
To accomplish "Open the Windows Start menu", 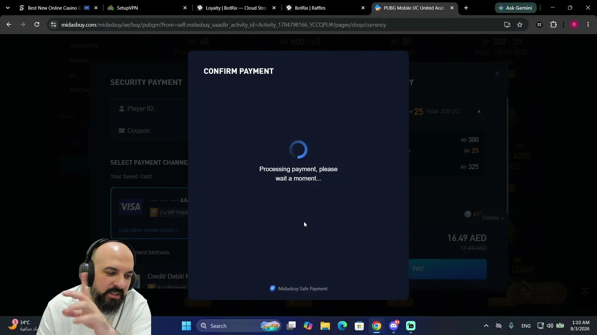I will coord(186,326).
